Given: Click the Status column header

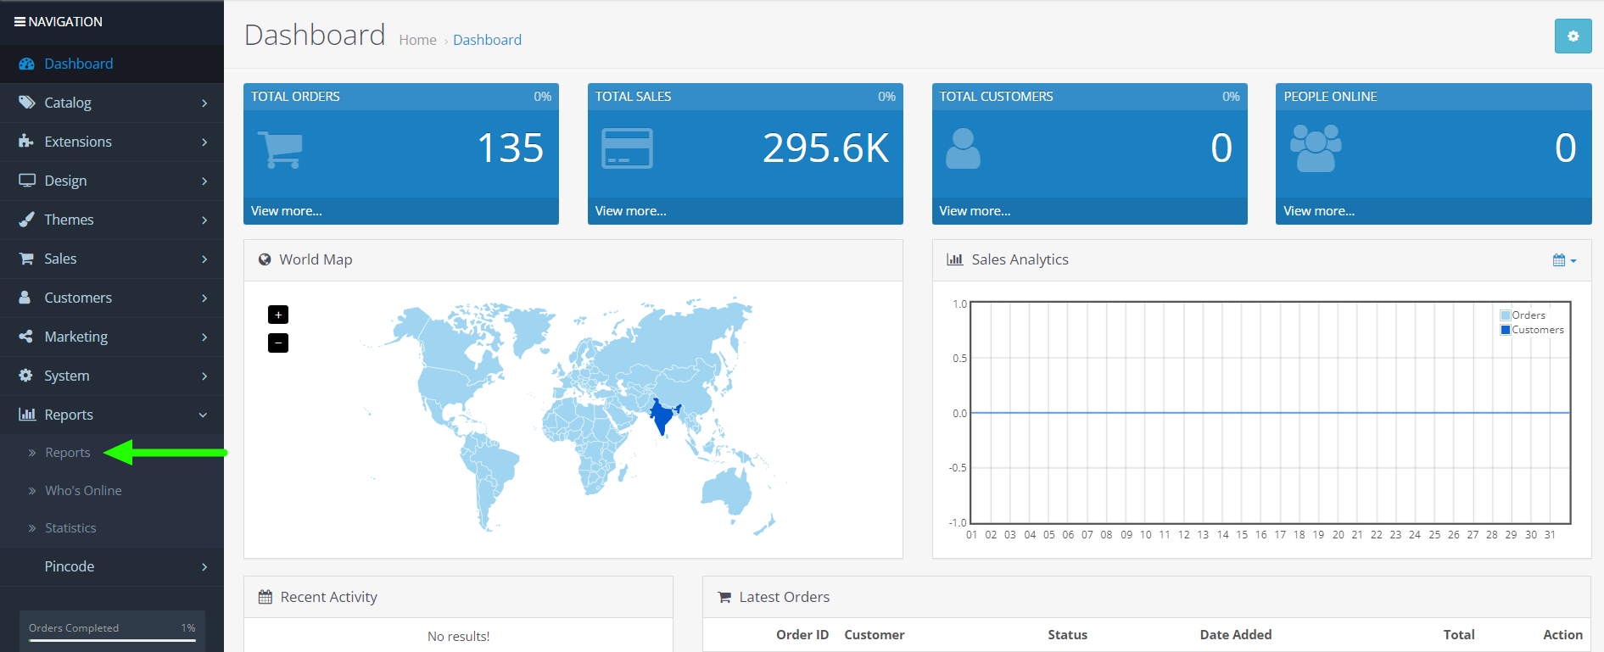Looking at the screenshot, I should click(1067, 635).
